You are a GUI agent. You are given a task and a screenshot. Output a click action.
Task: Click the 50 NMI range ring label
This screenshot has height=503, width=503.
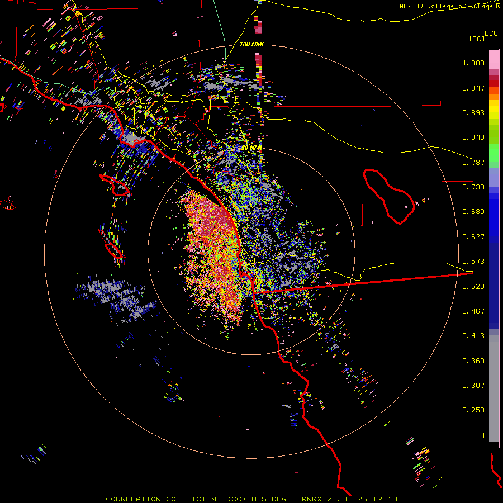click(251, 148)
